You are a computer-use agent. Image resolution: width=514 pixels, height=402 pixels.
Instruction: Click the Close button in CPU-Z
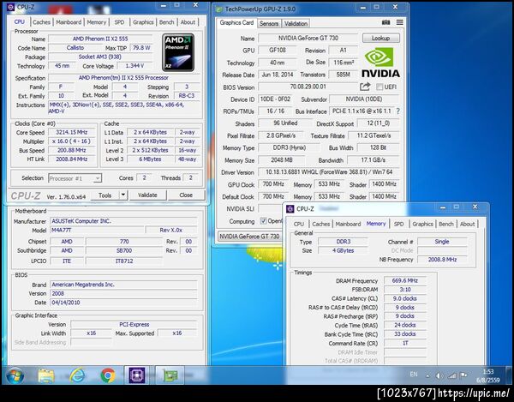coord(186,195)
